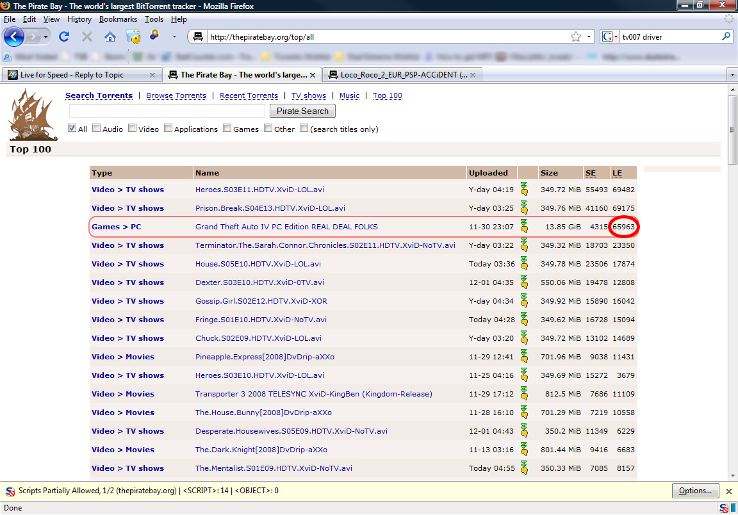Image resolution: width=738 pixels, height=515 pixels.
Task: Close the Loco_Roco_2 tab
Action: coord(473,75)
